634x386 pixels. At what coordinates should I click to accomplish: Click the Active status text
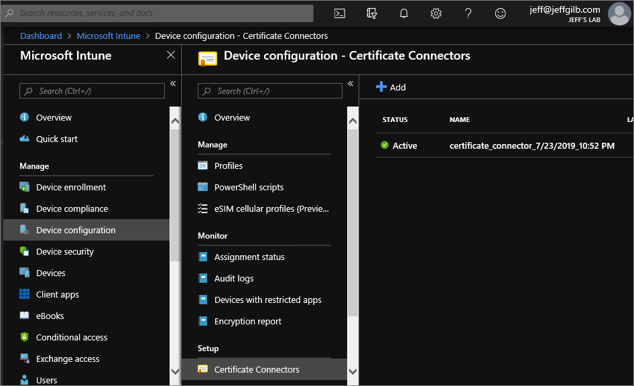point(405,145)
